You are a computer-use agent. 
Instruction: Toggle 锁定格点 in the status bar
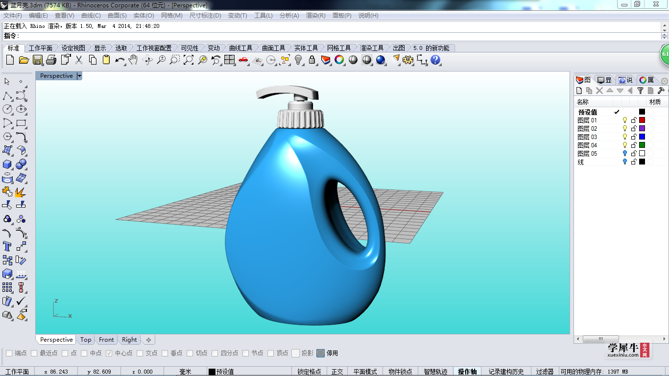pos(309,372)
